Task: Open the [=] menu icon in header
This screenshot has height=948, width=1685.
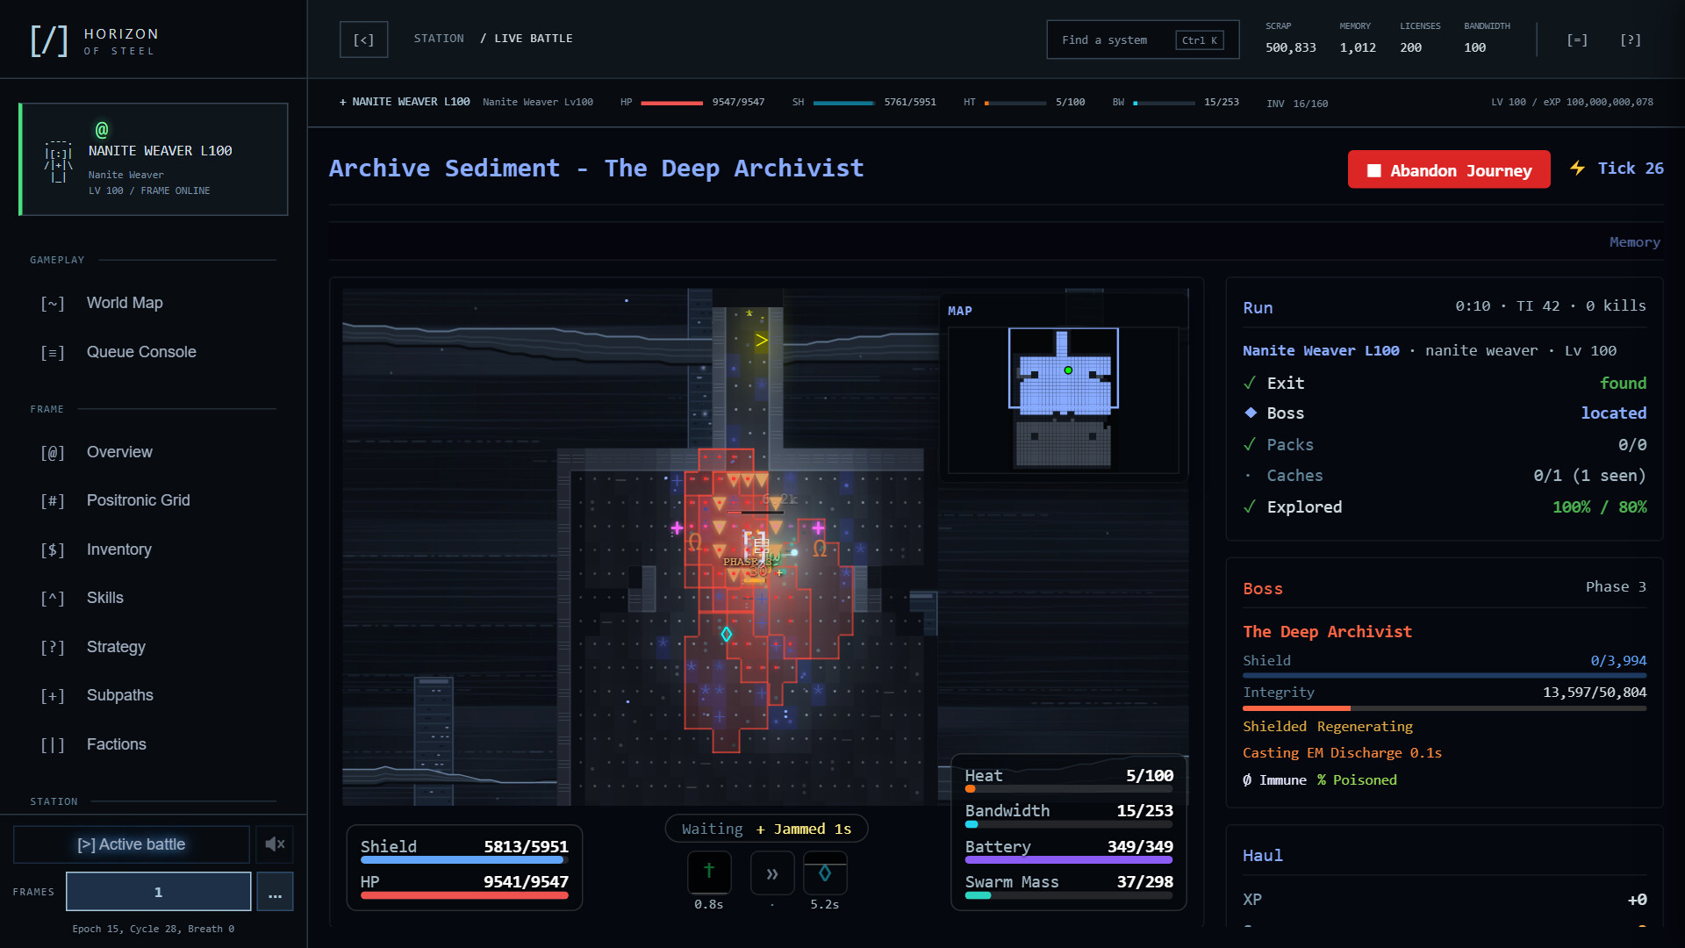Action: [1577, 39]
